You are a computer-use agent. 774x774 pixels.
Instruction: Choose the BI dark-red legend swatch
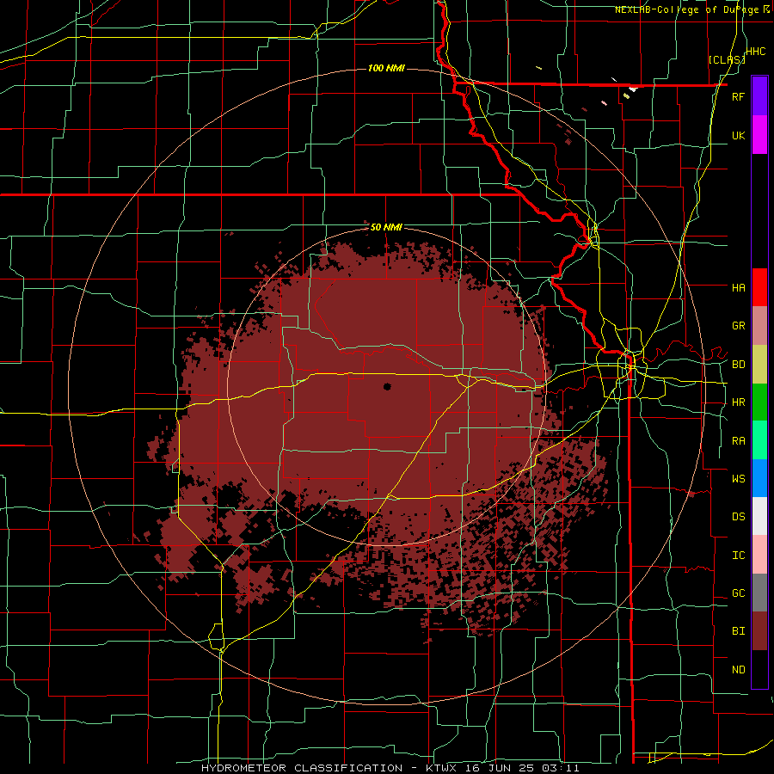tap(759, 631)
